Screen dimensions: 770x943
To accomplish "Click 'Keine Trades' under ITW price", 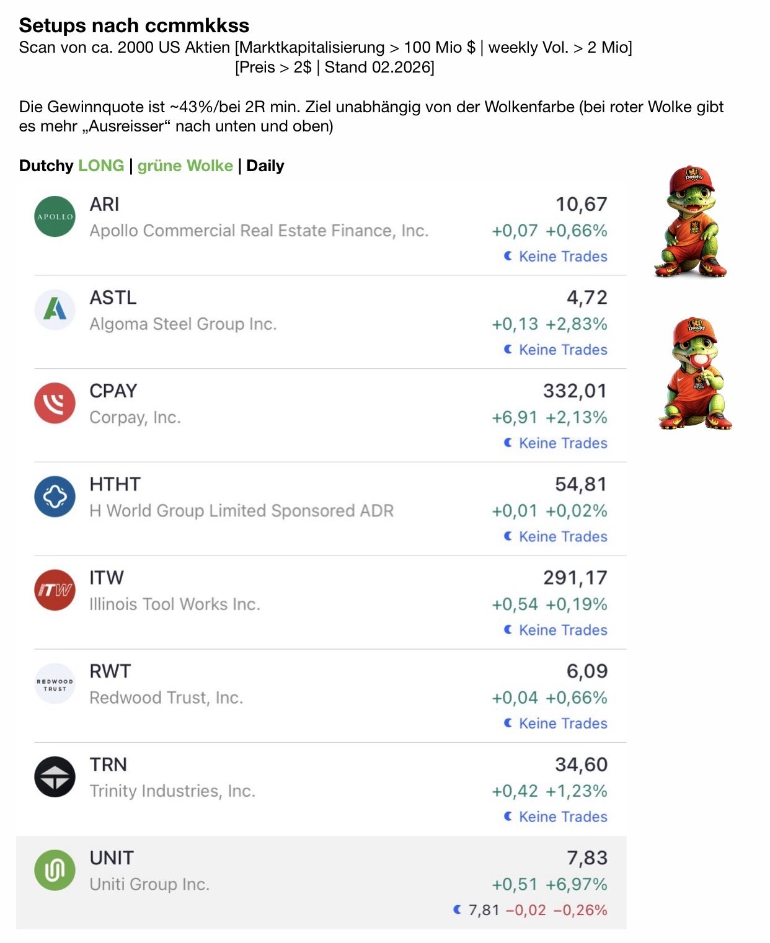I will tap(562, 630).
